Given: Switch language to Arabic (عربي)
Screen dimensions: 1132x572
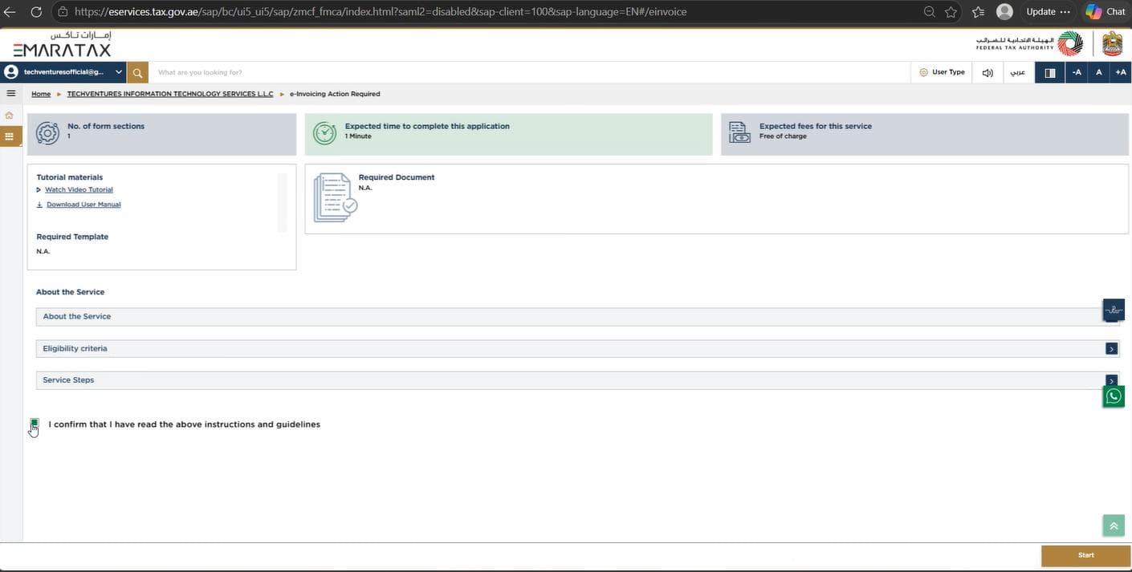Looking at the screenshot, I should tap(1017, 72).
